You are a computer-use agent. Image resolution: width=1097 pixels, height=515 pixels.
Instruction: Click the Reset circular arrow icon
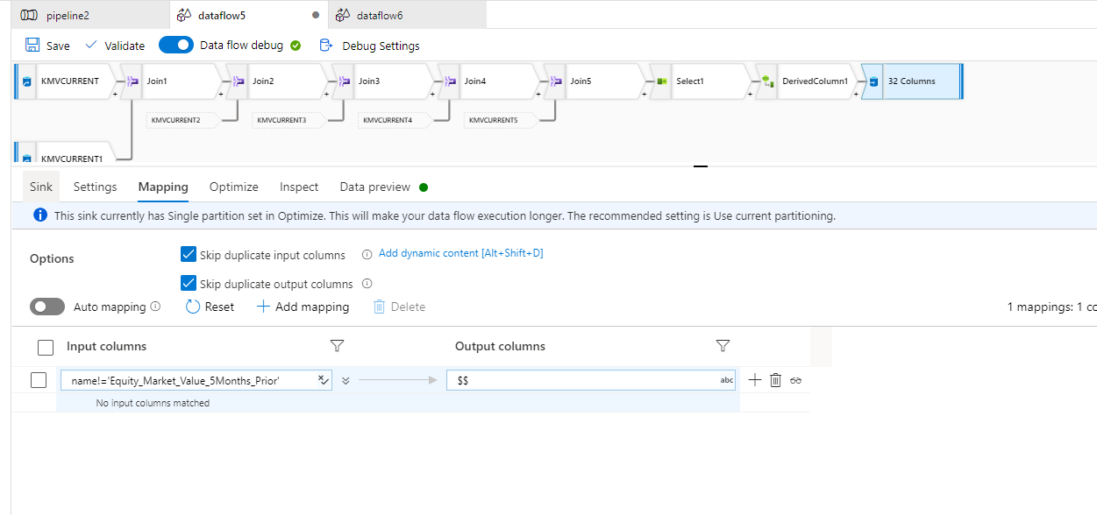point(194,307)
